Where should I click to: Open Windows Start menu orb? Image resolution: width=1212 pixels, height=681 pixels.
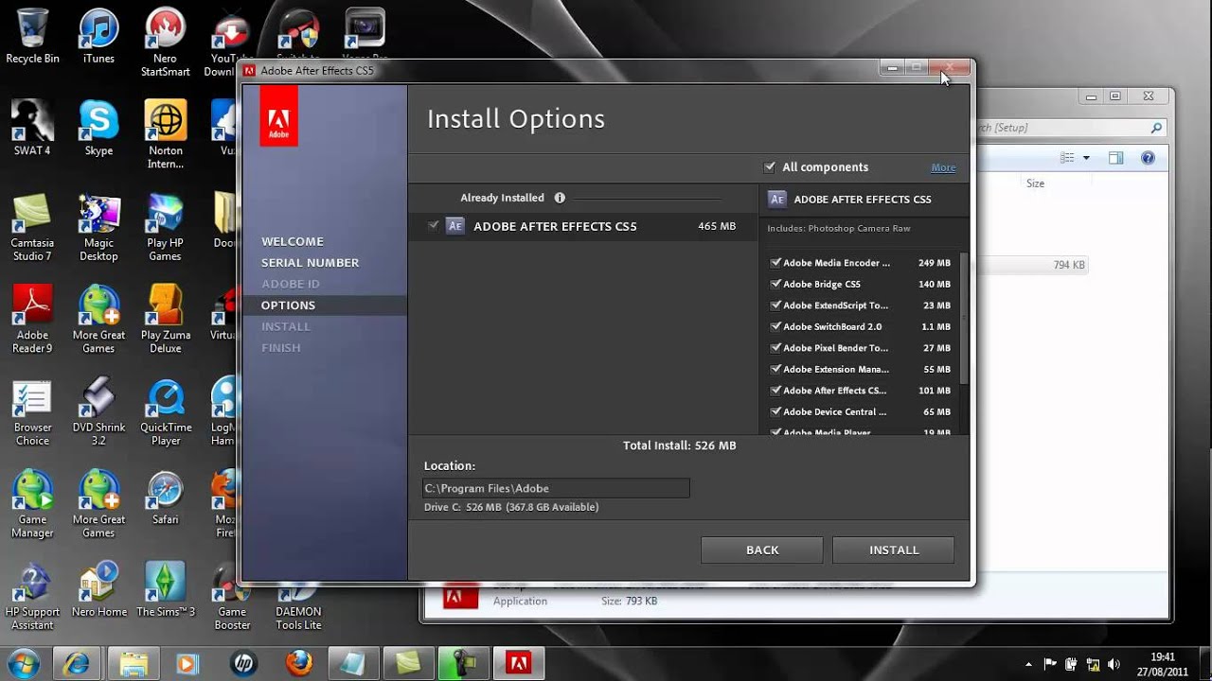(23, 662)
